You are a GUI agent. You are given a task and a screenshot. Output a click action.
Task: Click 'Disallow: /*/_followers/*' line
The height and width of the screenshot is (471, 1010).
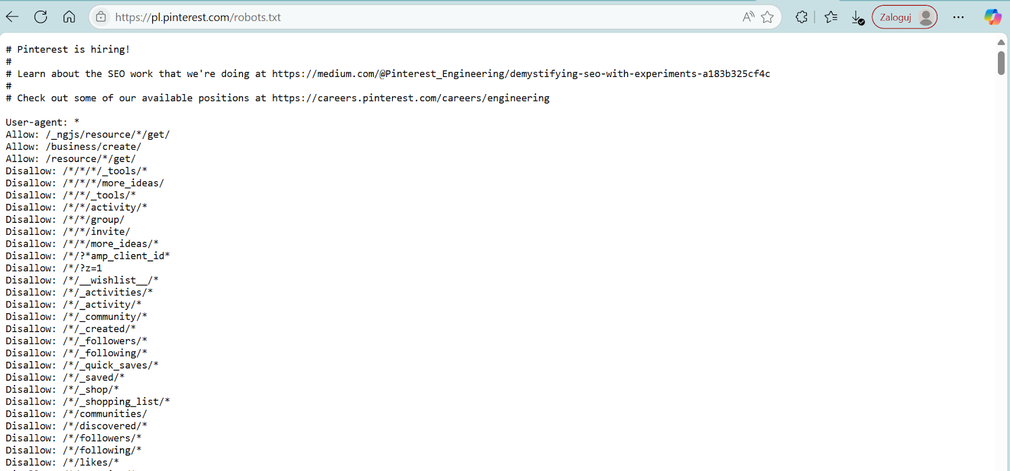(x=76, y=341)
